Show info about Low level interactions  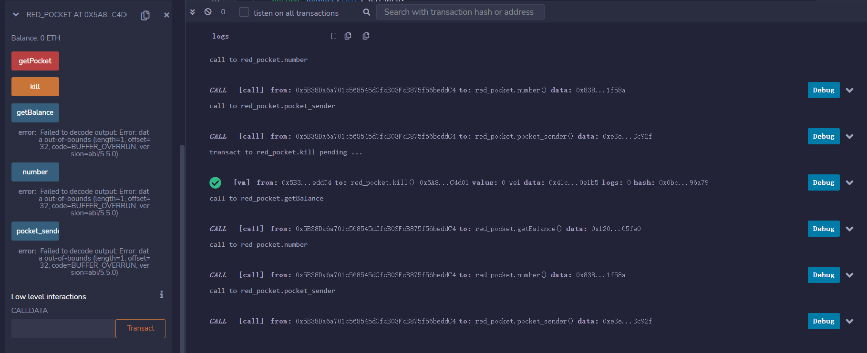click(x=162, y=295)
